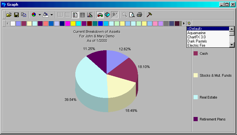Pick the gray color swatch
The image size is (237, 135).
[x=166, y=24]
